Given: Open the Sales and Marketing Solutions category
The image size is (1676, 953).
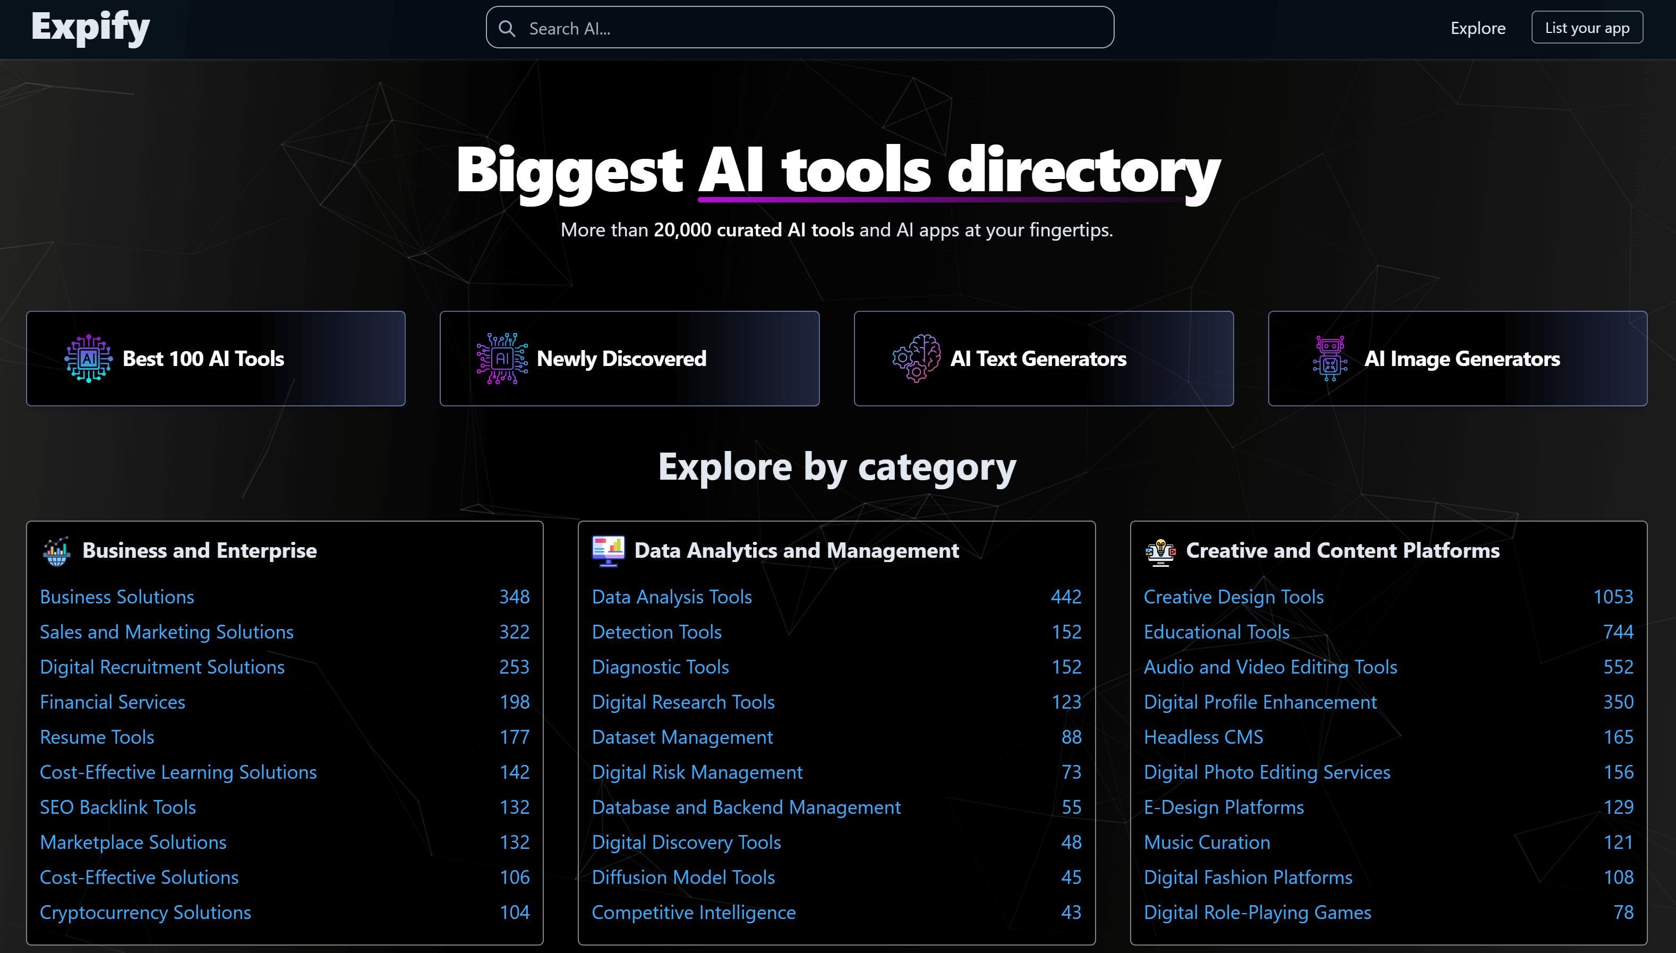Looking at the screenshot, I should [x=167, y=632].
